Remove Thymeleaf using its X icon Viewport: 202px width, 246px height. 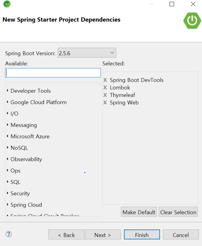105,95
